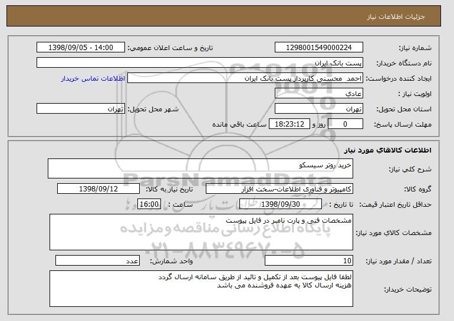Click the remaining days field showing 0
454x321 pixels.
[x=345, y=124]
